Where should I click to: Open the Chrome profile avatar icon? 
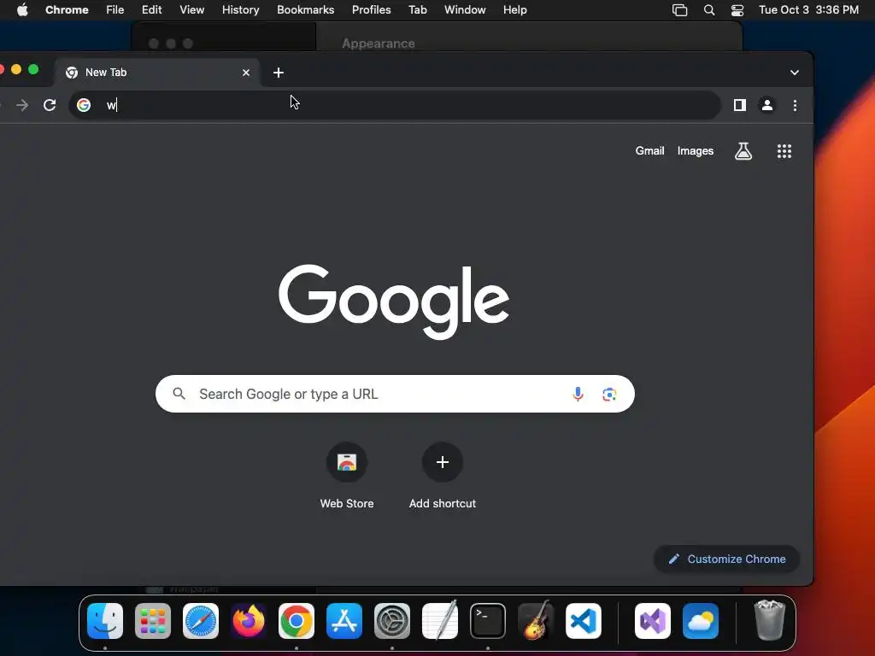pyautogui.click(x=767, y=105)
